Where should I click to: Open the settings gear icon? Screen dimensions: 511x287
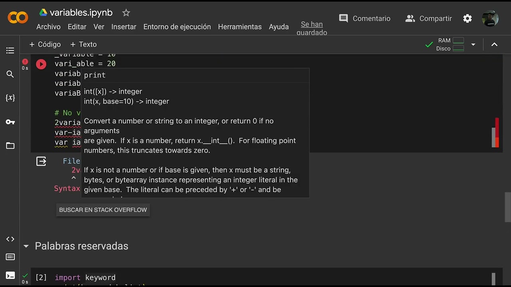pos(467,19)
